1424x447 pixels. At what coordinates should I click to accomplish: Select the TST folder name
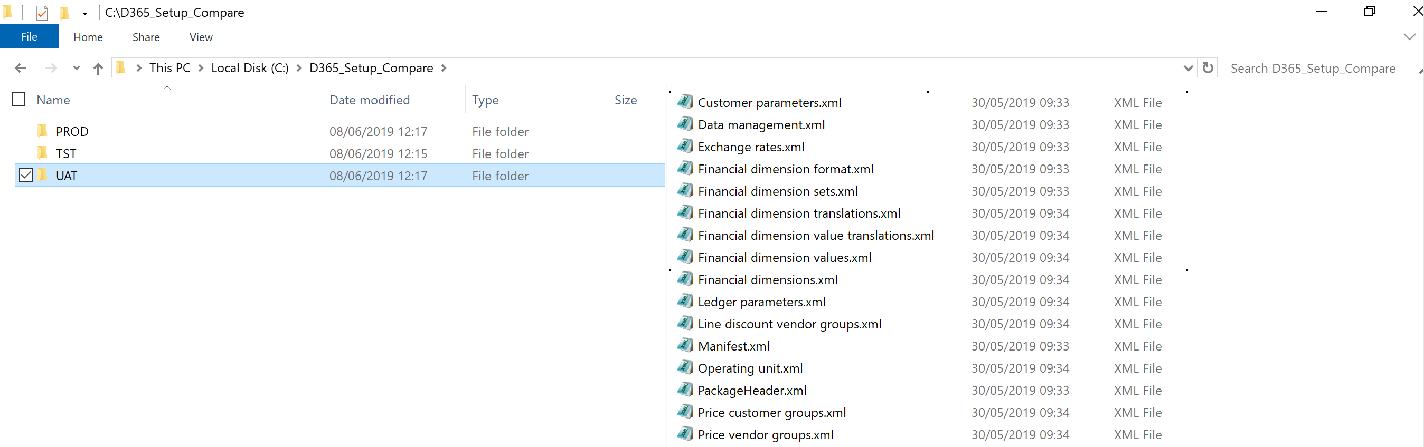66,153
